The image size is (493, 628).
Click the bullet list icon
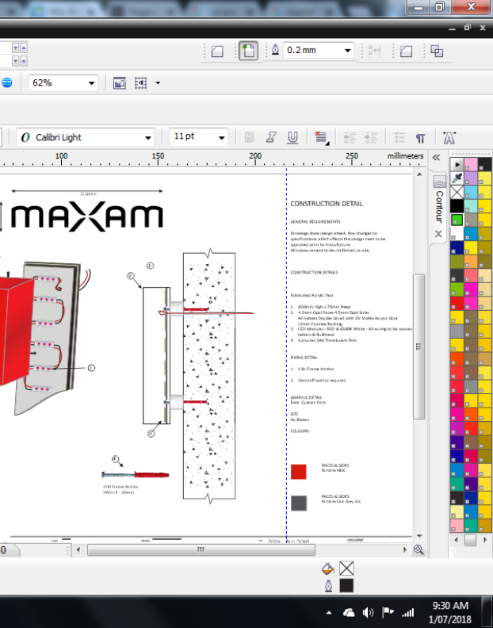pyautogui.click(x=399, y=138)
